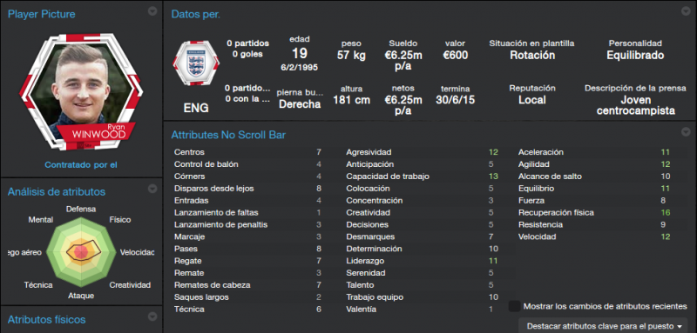Open the Attributes No Scroll Bar panel arrow

685,132
